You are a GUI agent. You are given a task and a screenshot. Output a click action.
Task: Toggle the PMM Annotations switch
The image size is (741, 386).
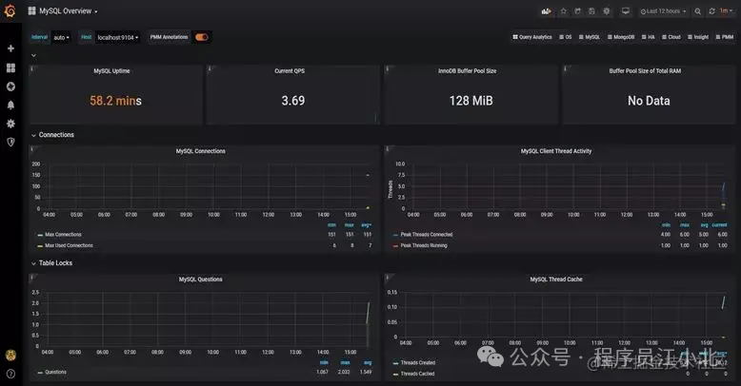[x=202, y=37]
